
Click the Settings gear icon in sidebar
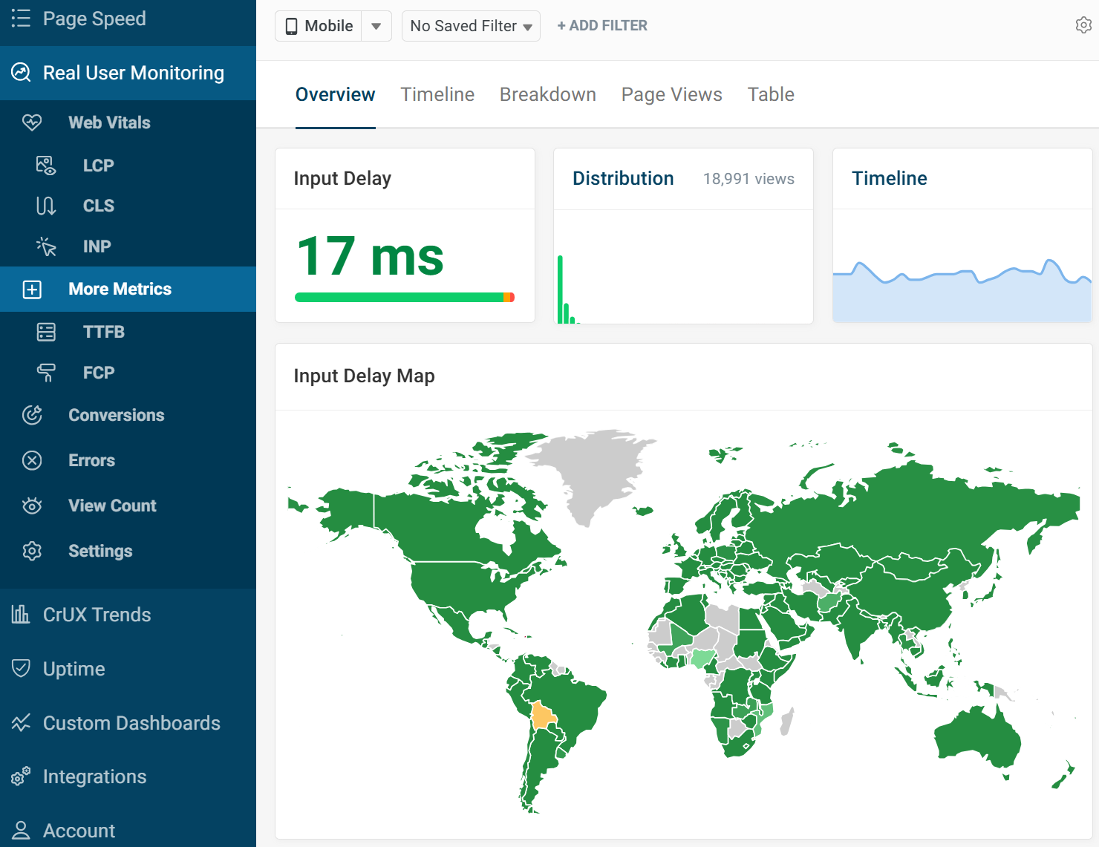coord(32,551)
